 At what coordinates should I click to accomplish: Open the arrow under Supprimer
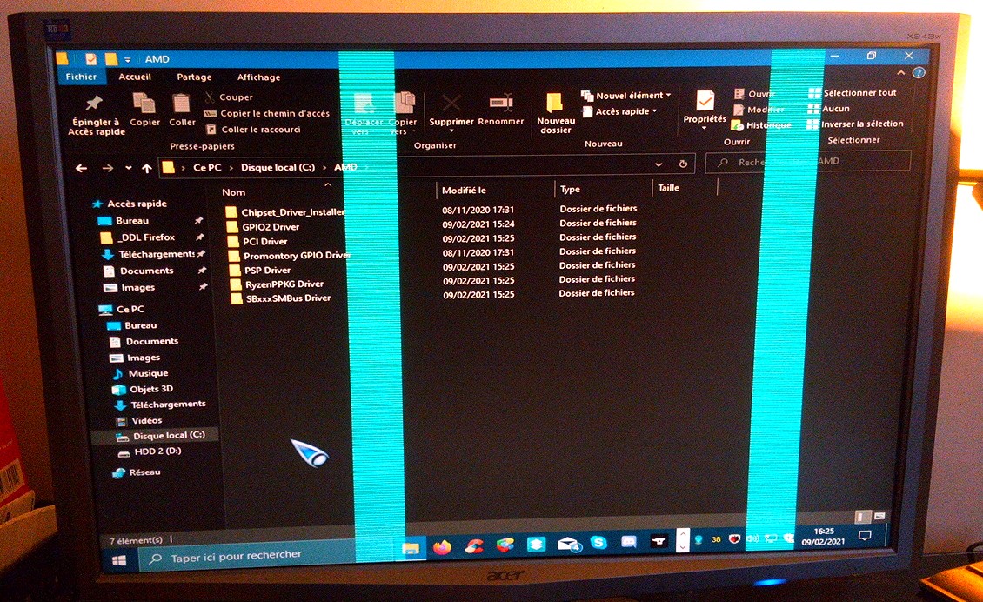(x=451, y=131)
